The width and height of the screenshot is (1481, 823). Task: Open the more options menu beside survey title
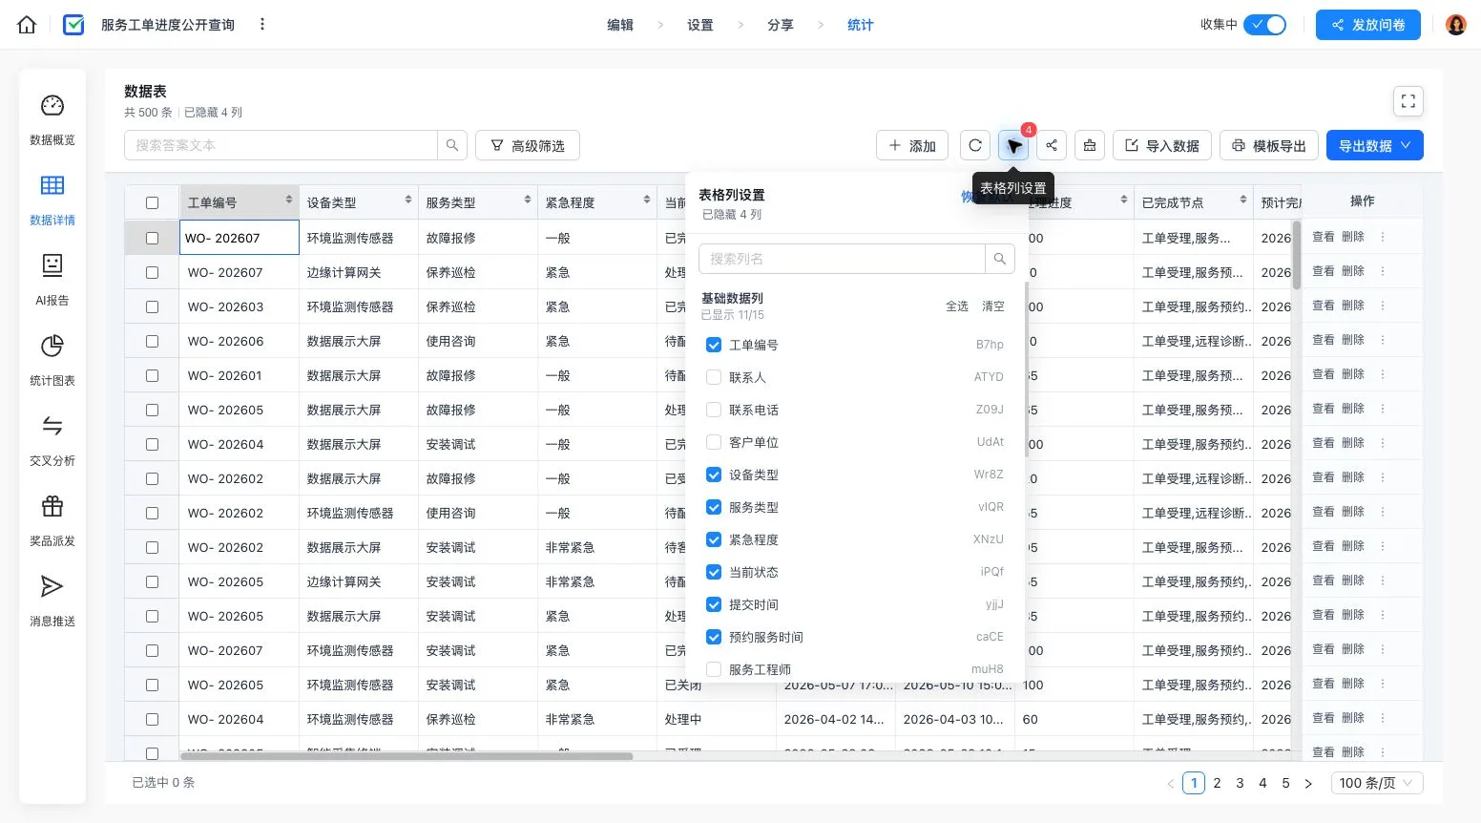tap(262, 25)
